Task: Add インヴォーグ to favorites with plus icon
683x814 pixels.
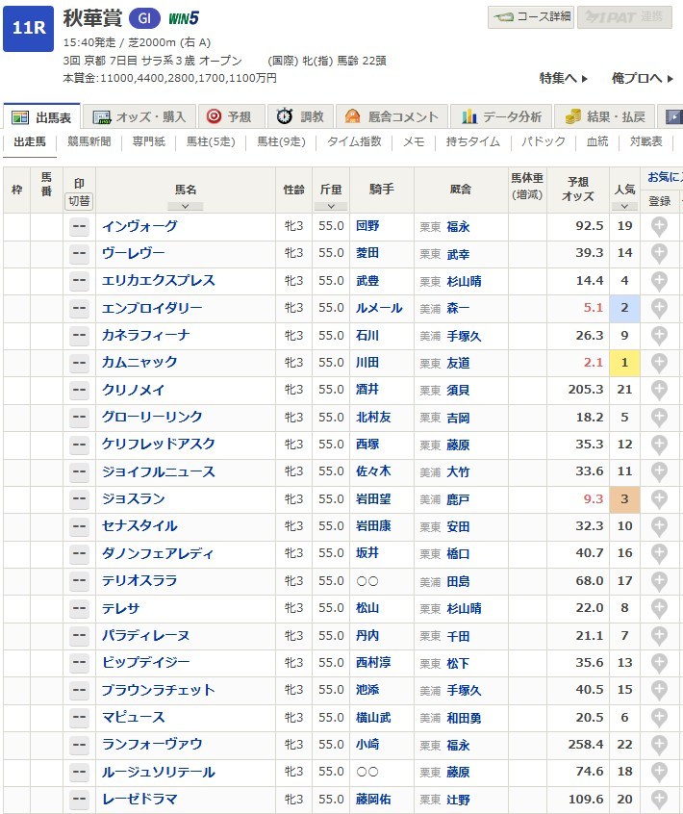Action: [659, 226]
